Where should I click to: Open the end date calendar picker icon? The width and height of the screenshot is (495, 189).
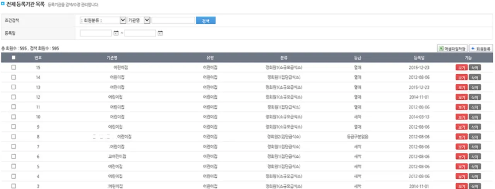pos(160,33)
